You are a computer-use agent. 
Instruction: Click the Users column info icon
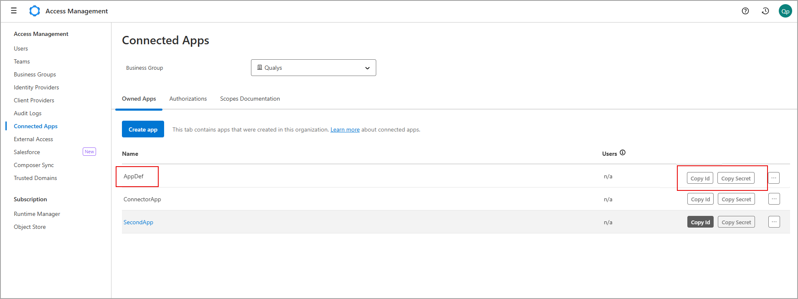[623, 153]
